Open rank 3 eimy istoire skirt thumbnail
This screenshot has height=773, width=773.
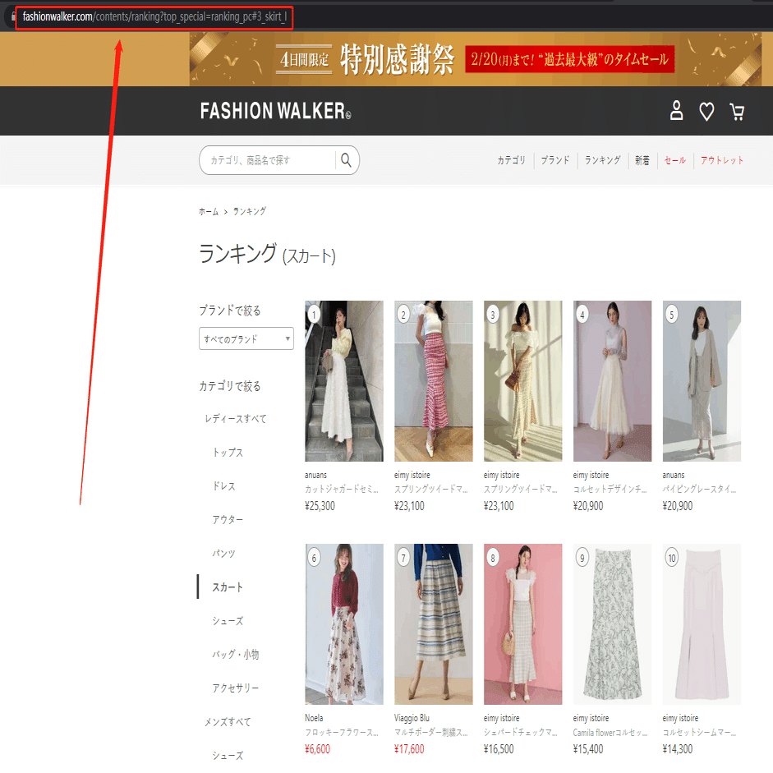point(522,381)
